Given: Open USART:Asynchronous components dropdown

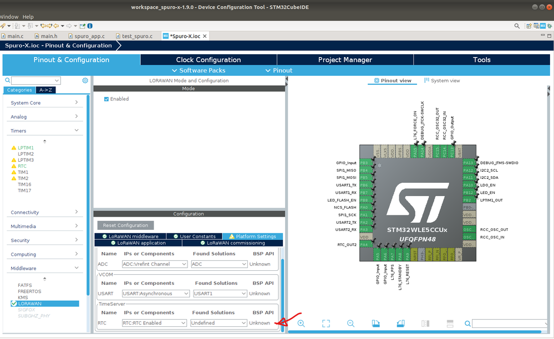Looking at the screenshot, I should [x=155, y=294].
